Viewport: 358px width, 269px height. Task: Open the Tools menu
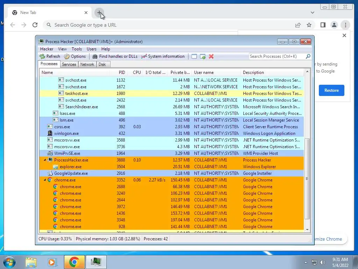77,49
